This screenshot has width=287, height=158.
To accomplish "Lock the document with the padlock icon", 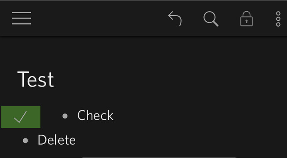I will [246, 19].
